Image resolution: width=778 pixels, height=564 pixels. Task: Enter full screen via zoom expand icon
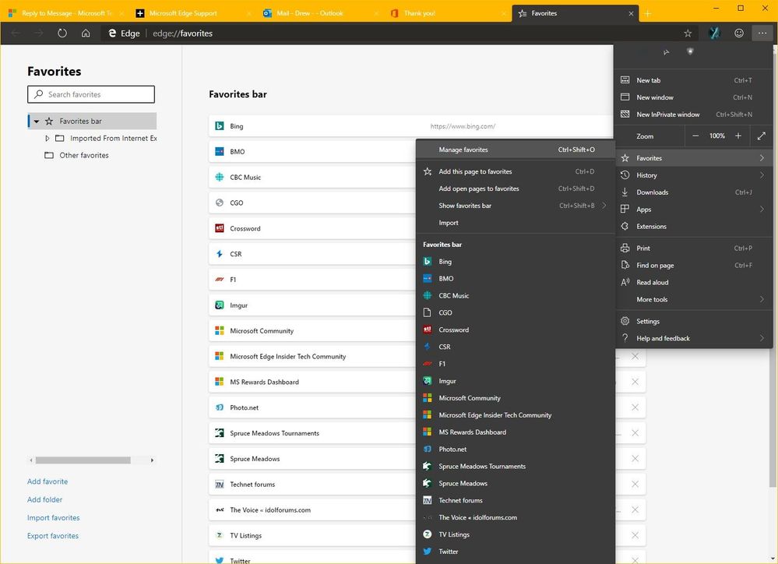762,136
